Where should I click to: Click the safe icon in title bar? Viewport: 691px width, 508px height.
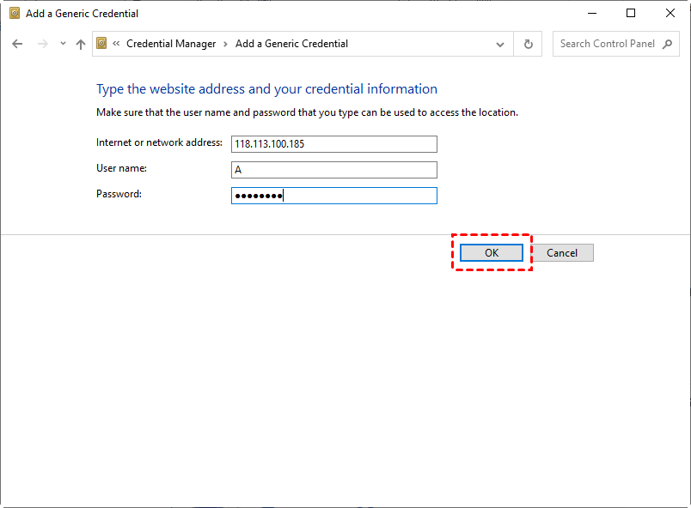click(x=14, y=14)
